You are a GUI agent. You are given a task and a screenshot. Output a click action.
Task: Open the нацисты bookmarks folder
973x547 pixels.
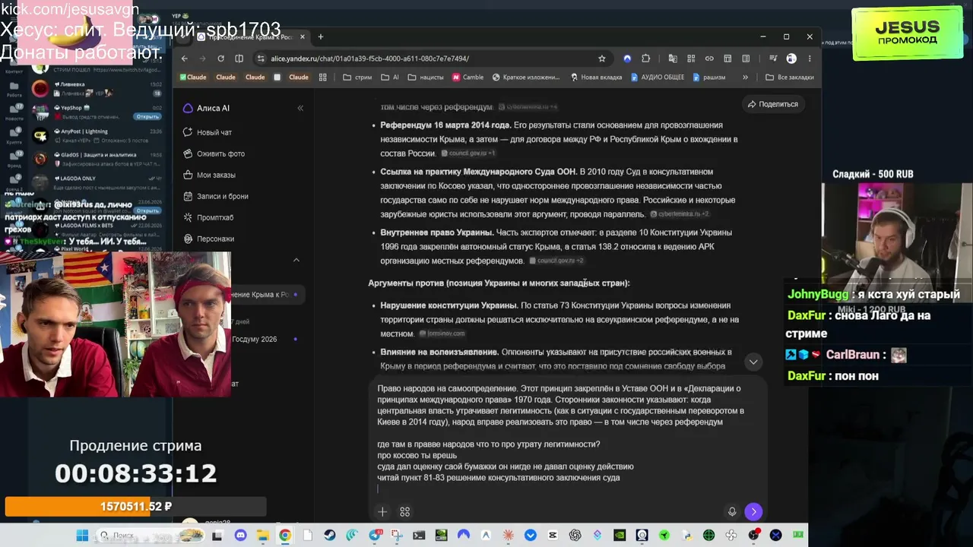426,77
